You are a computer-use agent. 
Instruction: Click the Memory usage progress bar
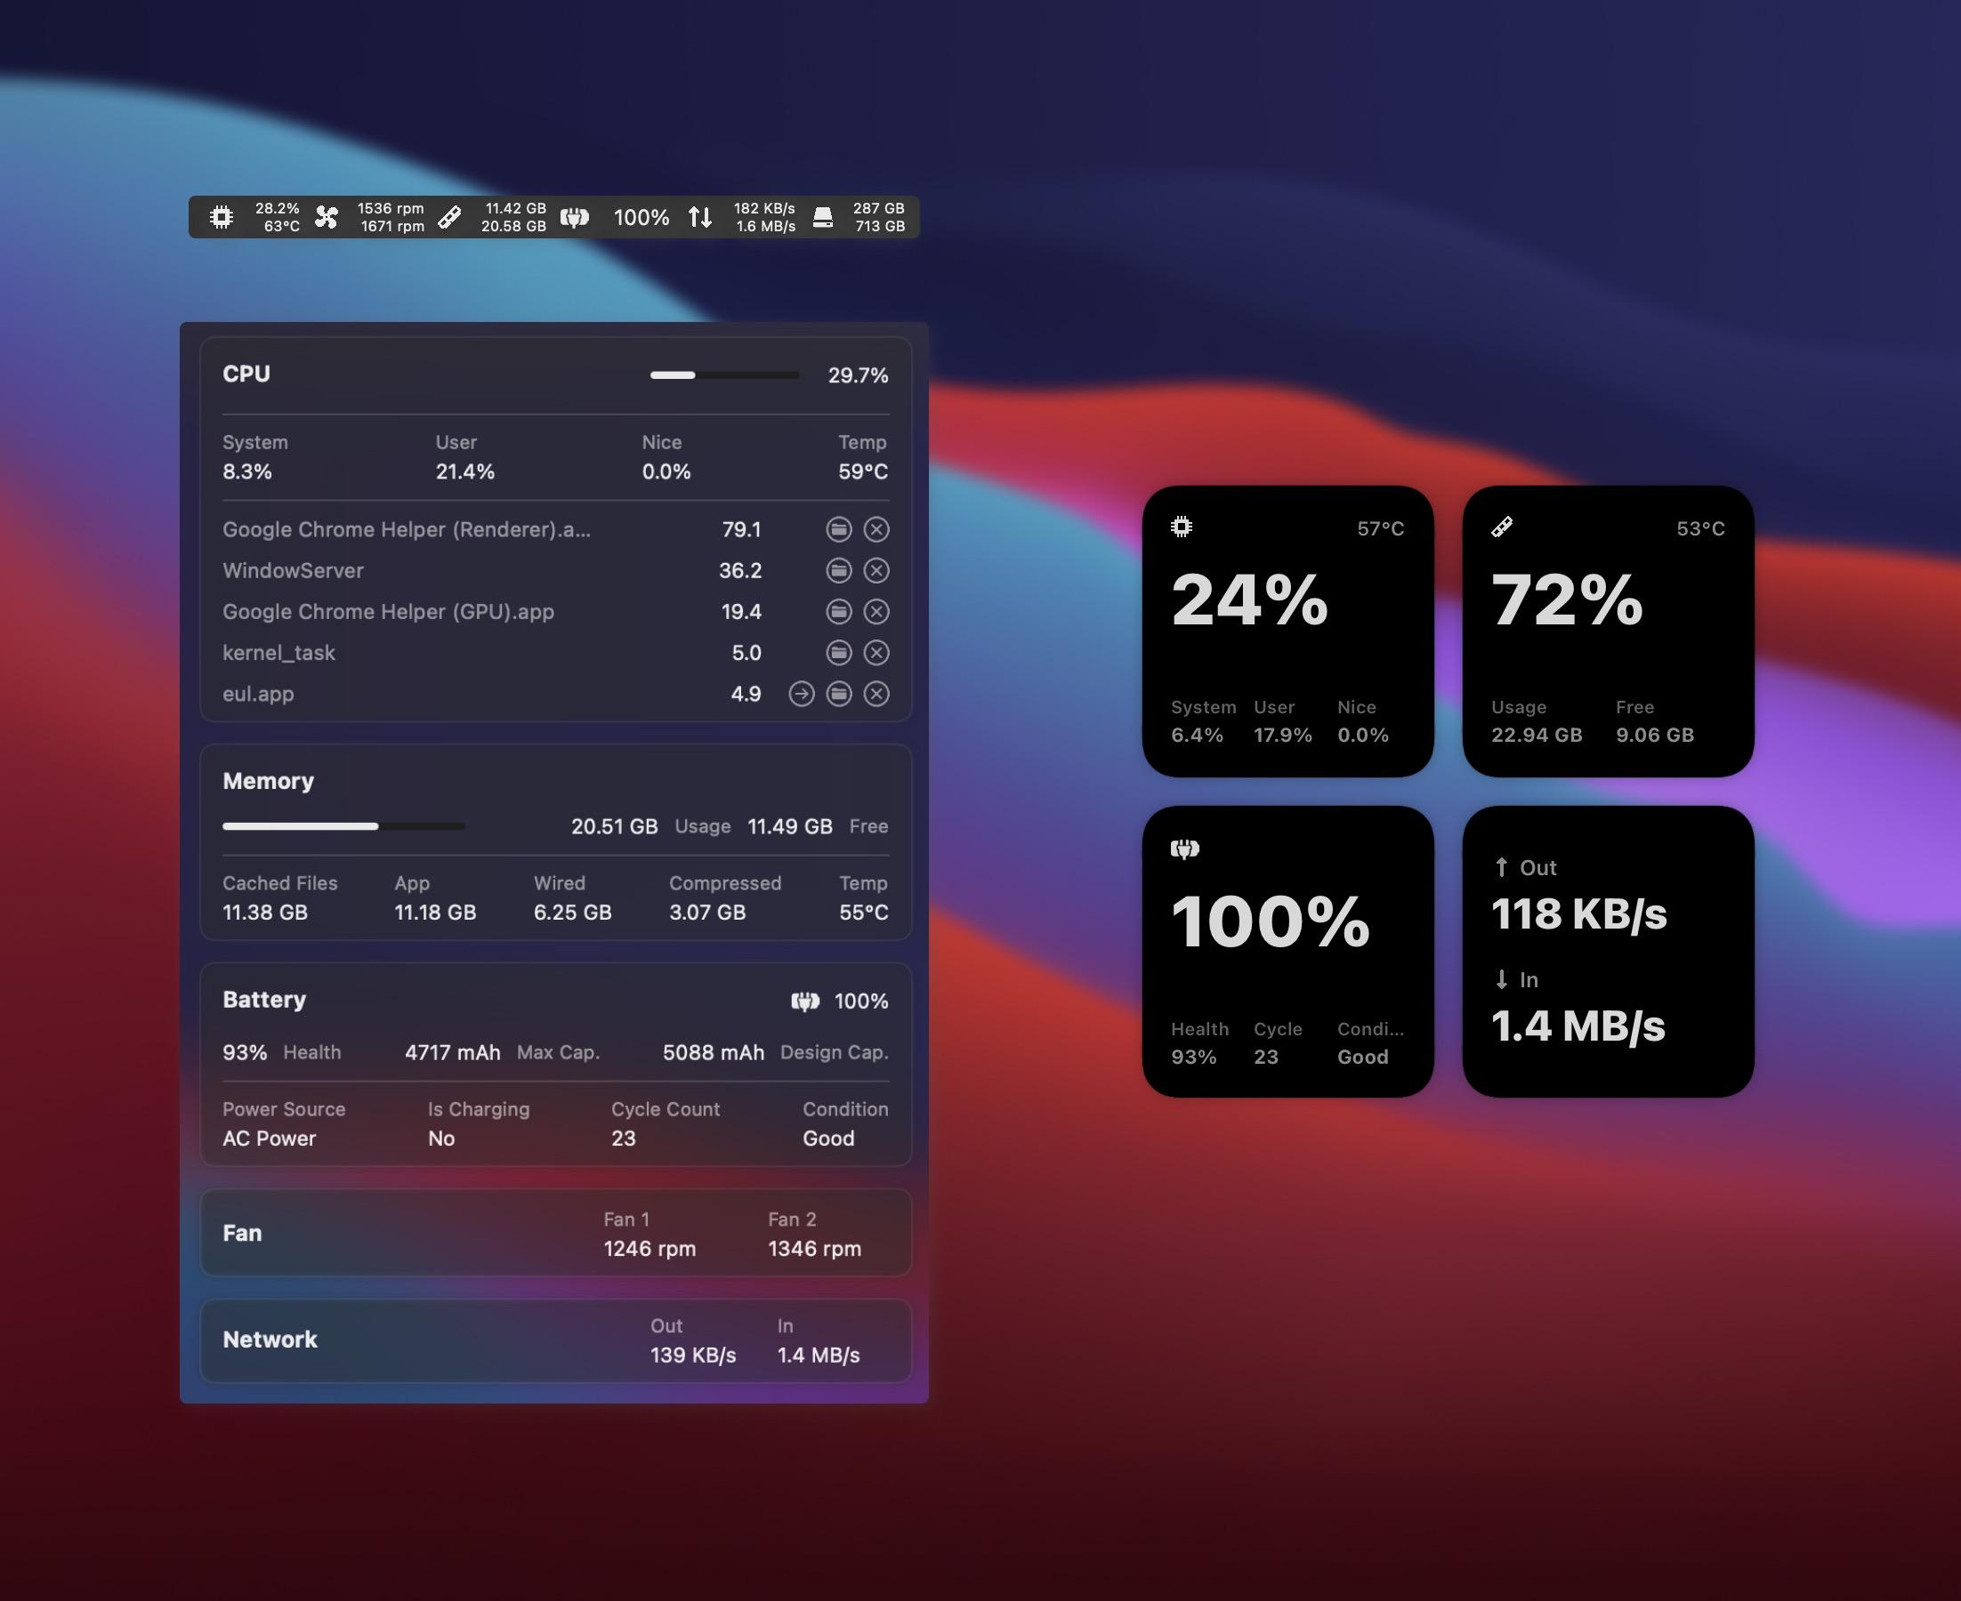pos(343,826)
